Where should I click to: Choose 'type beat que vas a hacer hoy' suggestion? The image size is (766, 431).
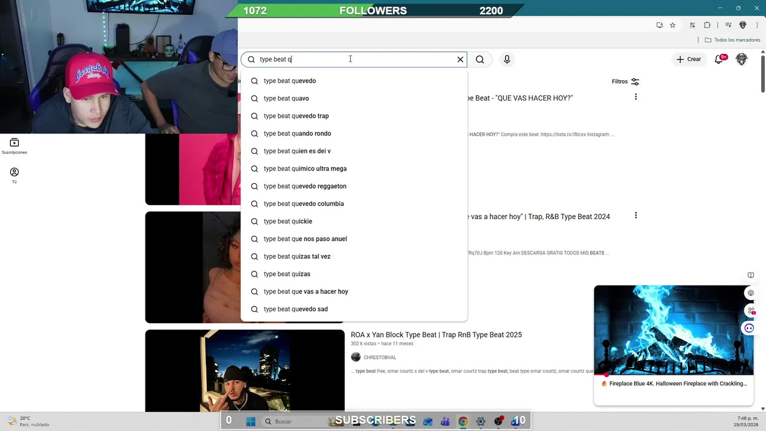354,292
